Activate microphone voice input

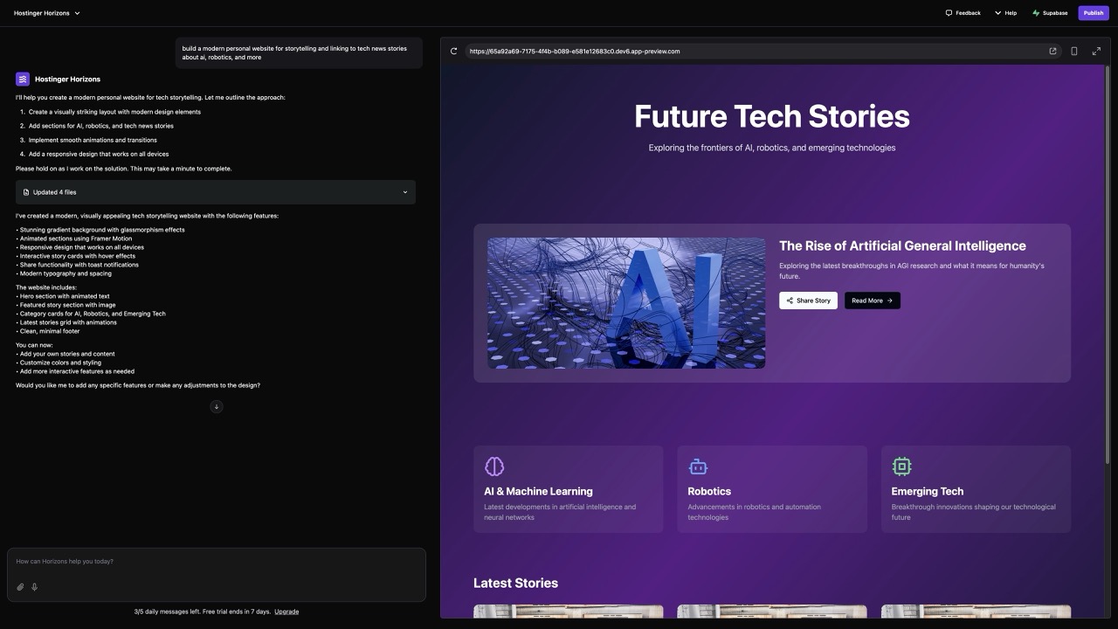click(34, 586)
